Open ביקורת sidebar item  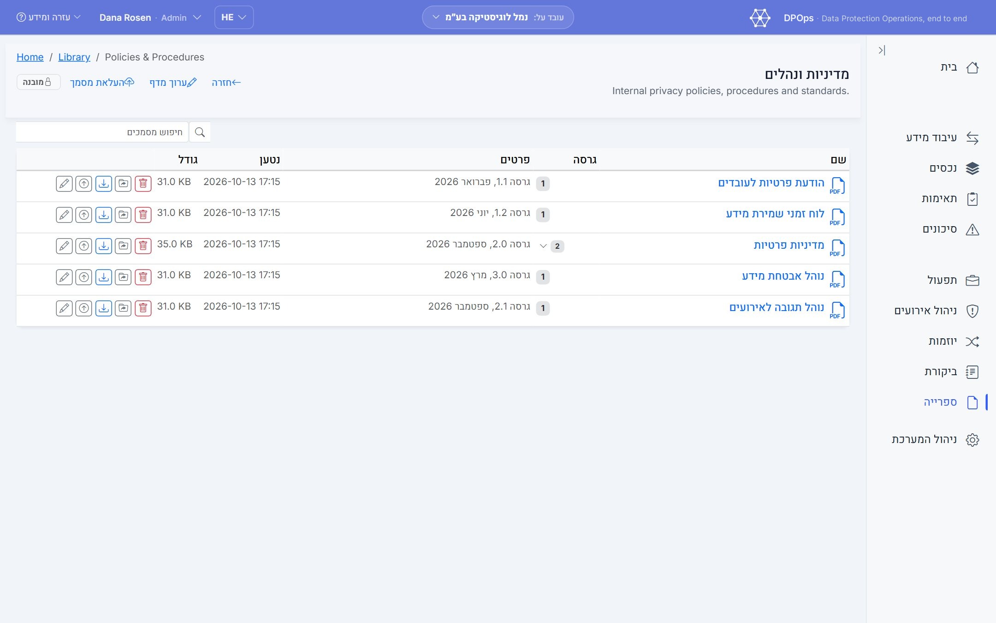click(x=951, y=372)
